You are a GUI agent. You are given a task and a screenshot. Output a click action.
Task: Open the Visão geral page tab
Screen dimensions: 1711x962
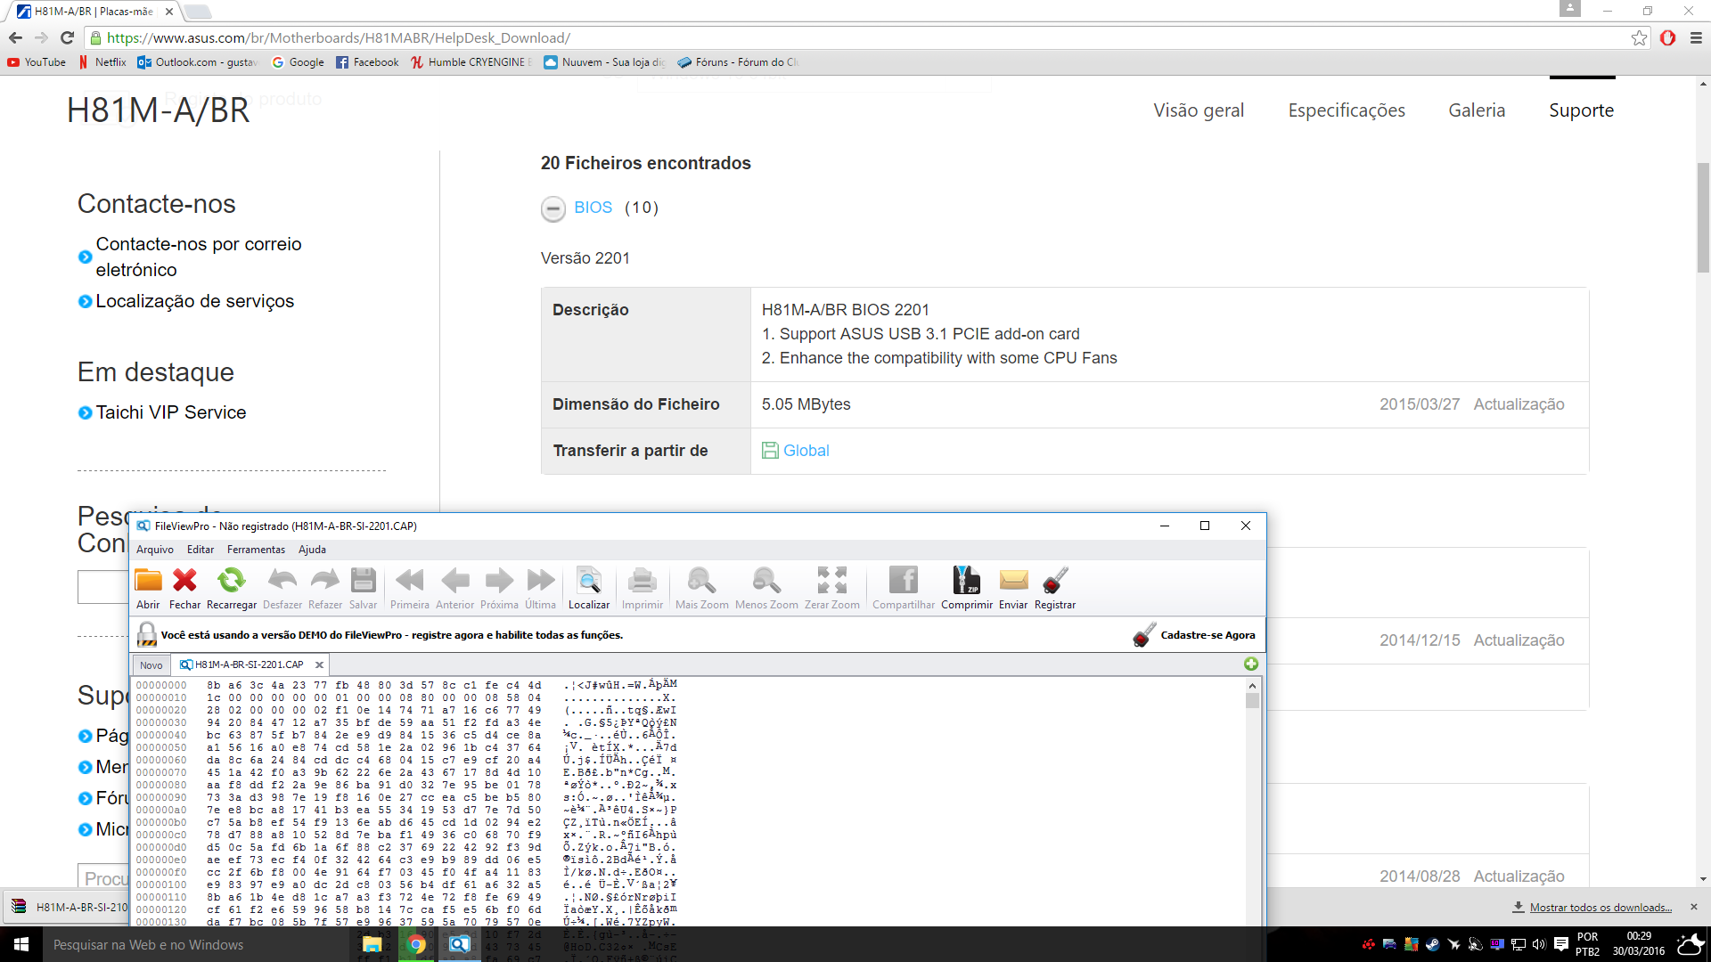pos(1199,110)
